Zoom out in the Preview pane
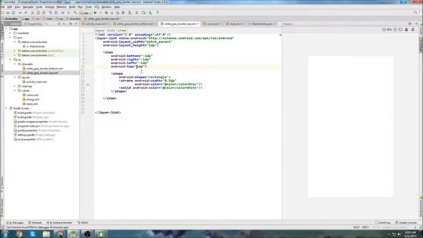423x238 pixels. click(384, 29)
